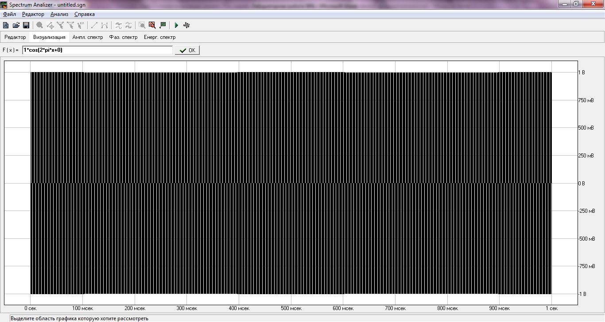Image resolution: width=605 pixels, height=322 pixels.
Task: Click the 1 сек time axis label
Action: [551, 308]
